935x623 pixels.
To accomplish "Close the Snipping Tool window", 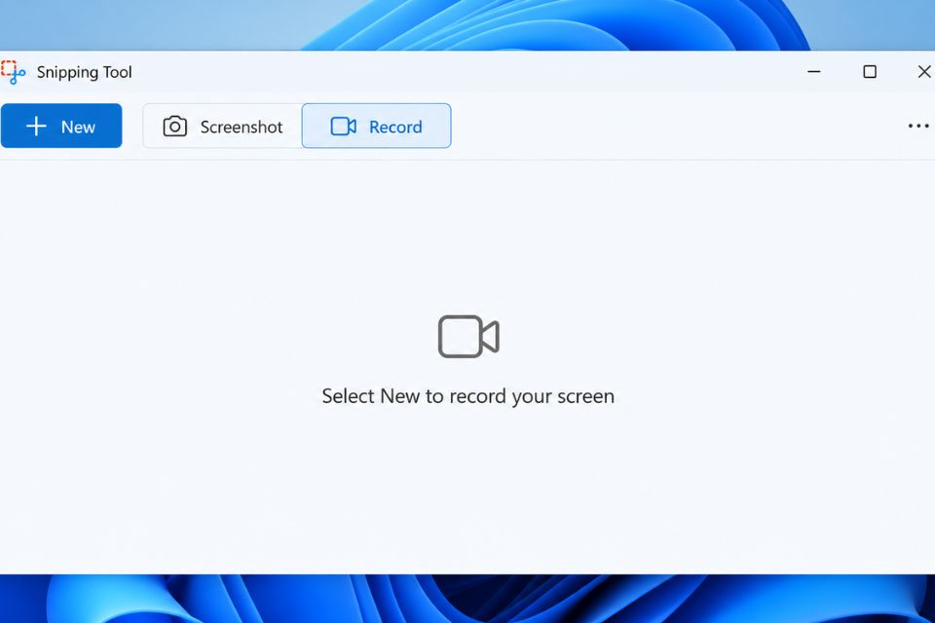I will tap(924, 71).
